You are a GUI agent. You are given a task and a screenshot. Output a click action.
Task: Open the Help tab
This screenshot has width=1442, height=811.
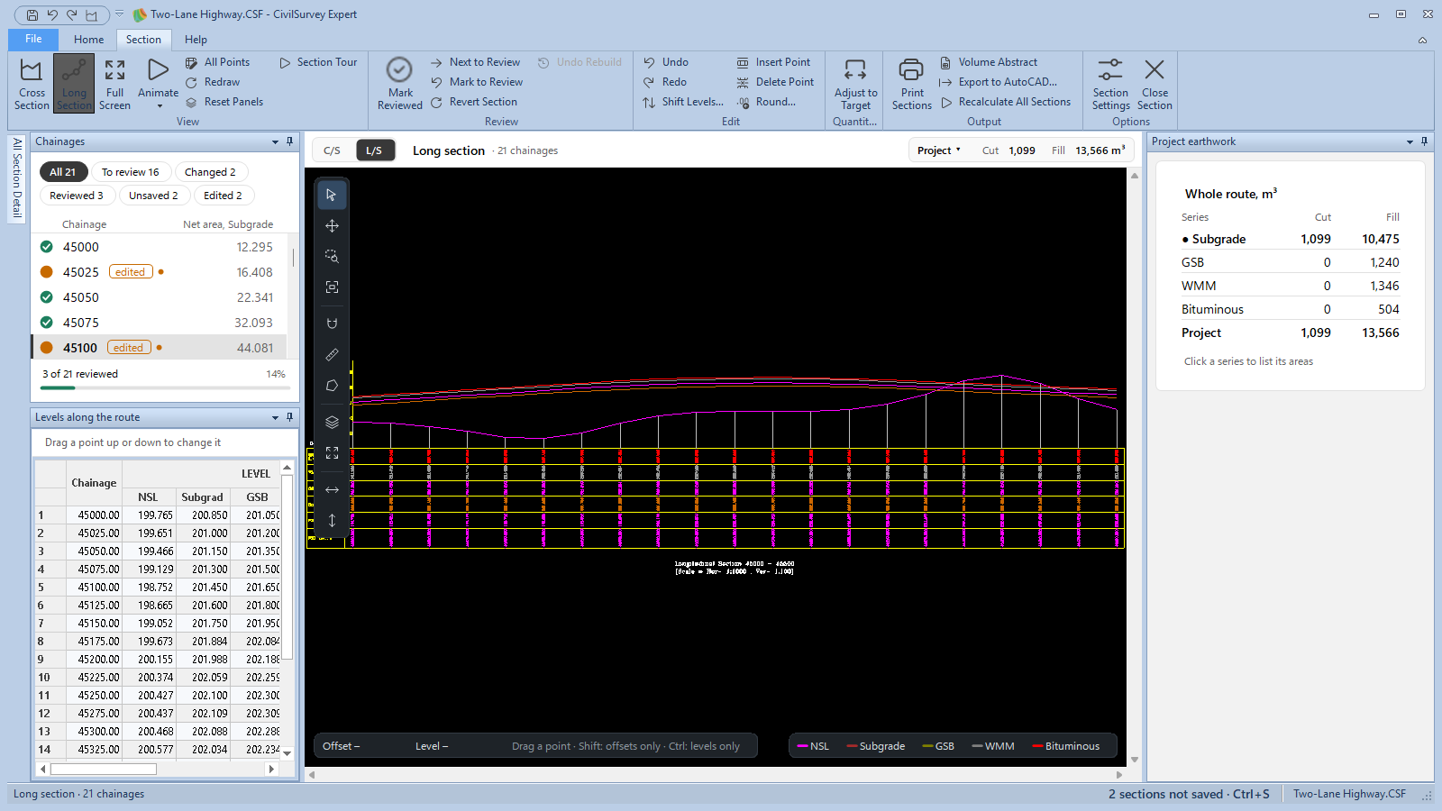click(x=196, y=40)
